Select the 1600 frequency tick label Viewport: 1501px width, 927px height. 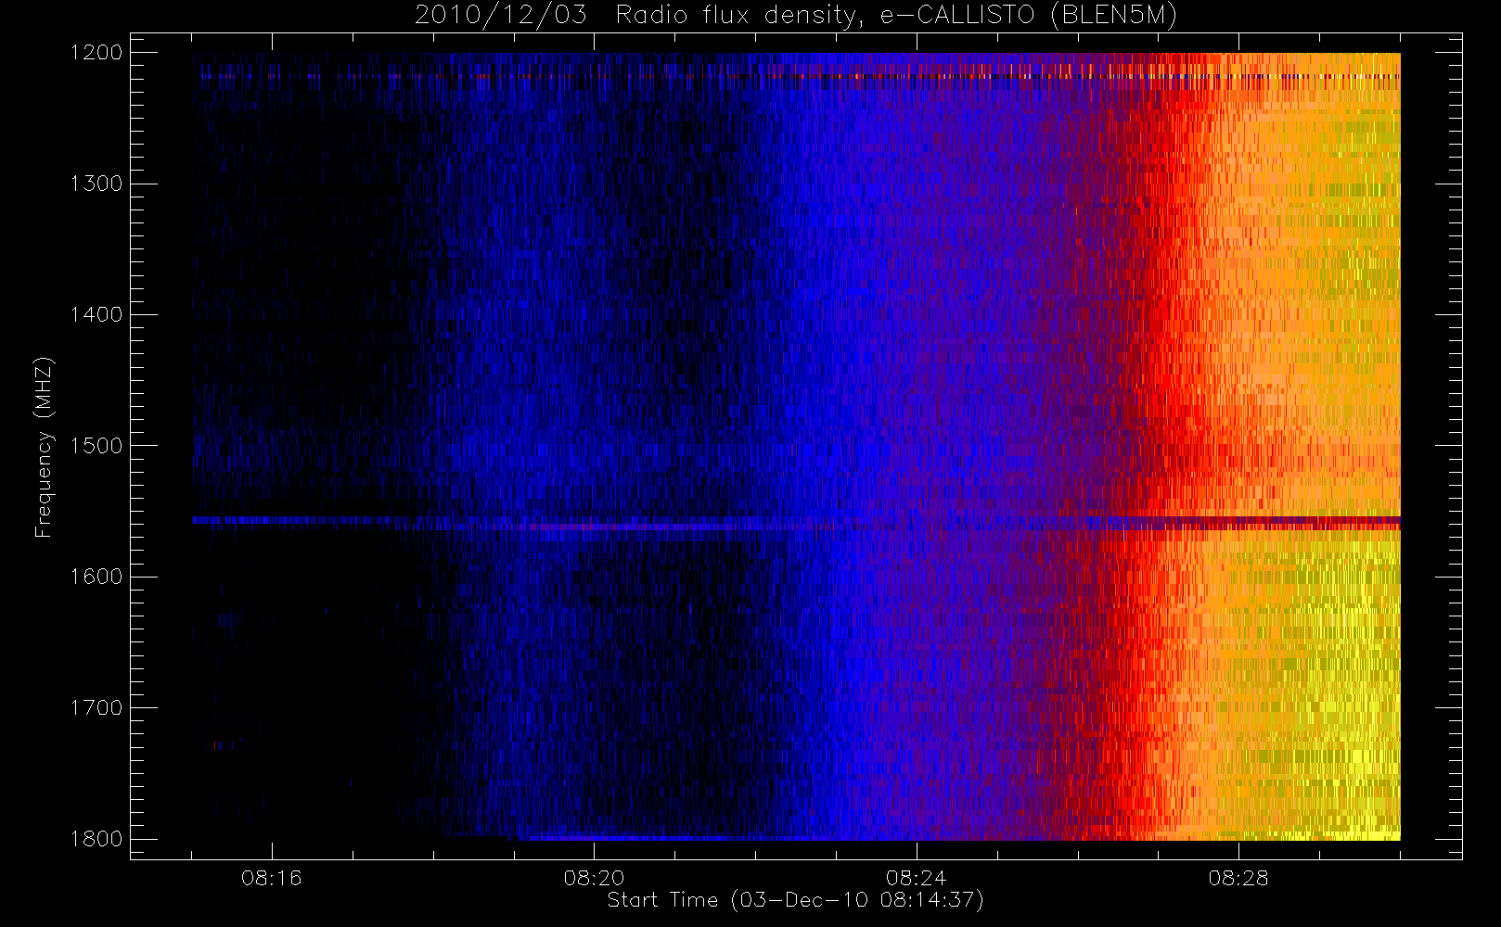[96, 577]
